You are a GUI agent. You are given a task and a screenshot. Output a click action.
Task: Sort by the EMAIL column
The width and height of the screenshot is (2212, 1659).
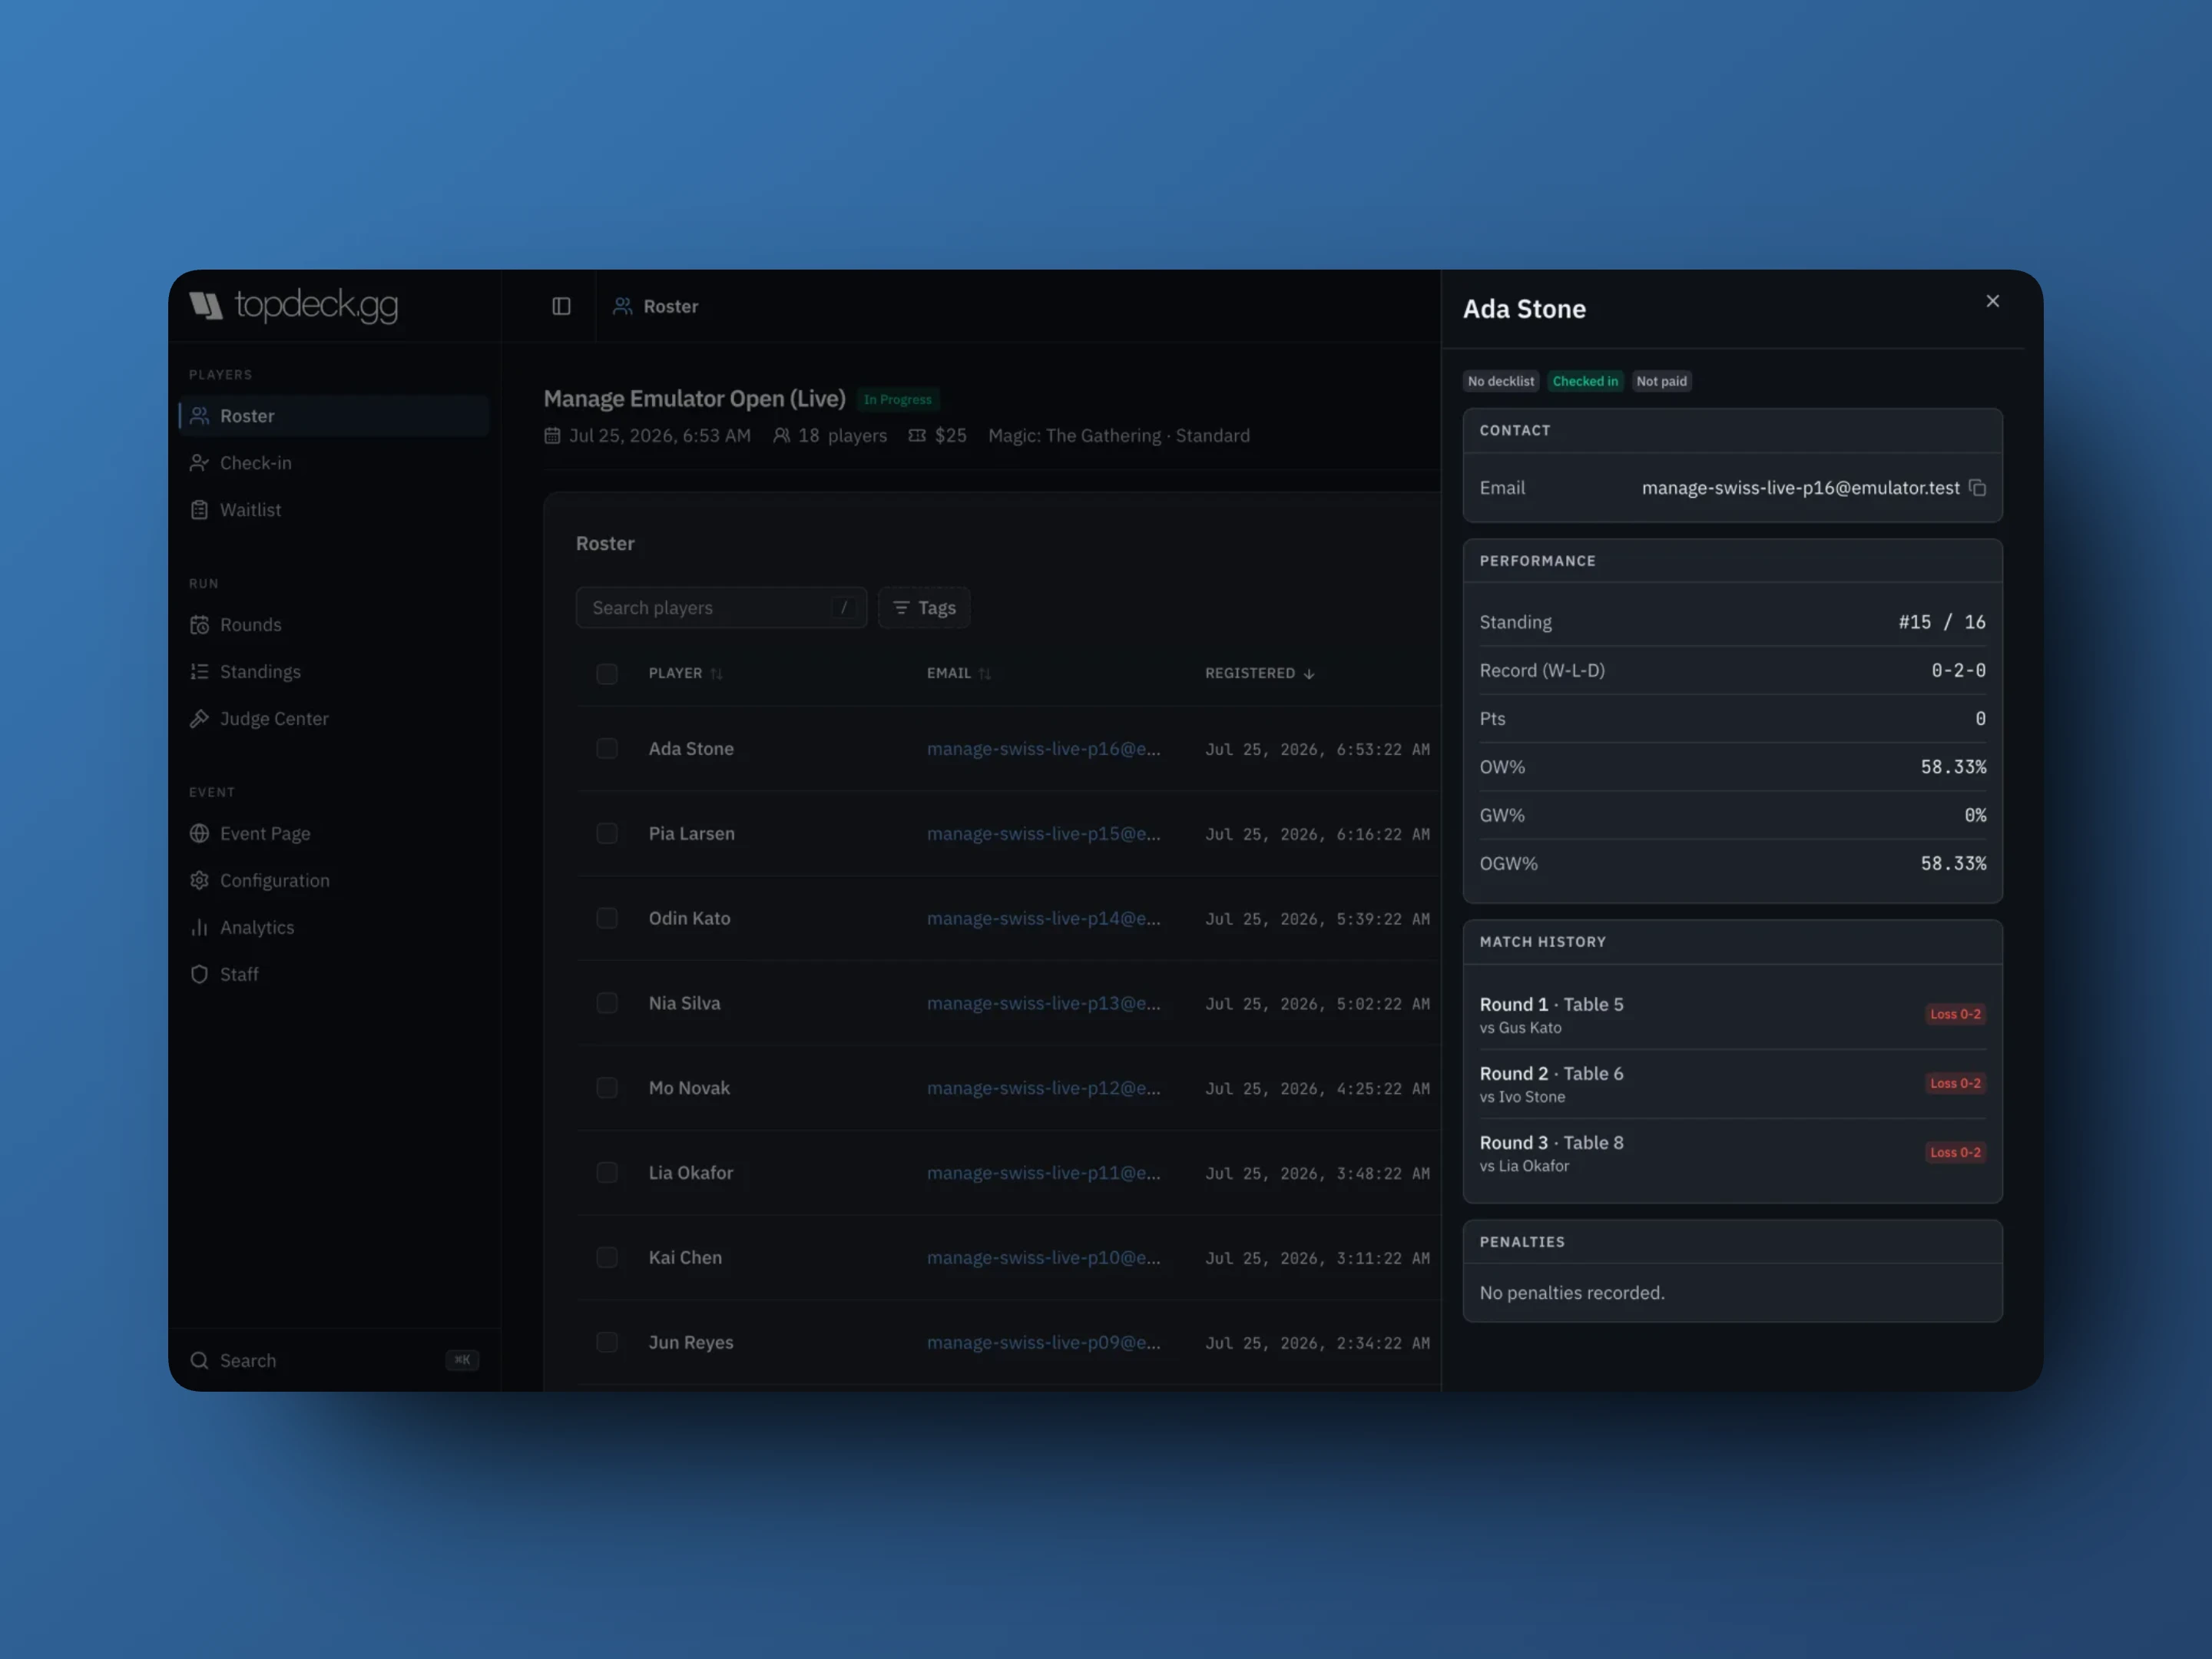(x=958, y=674)
